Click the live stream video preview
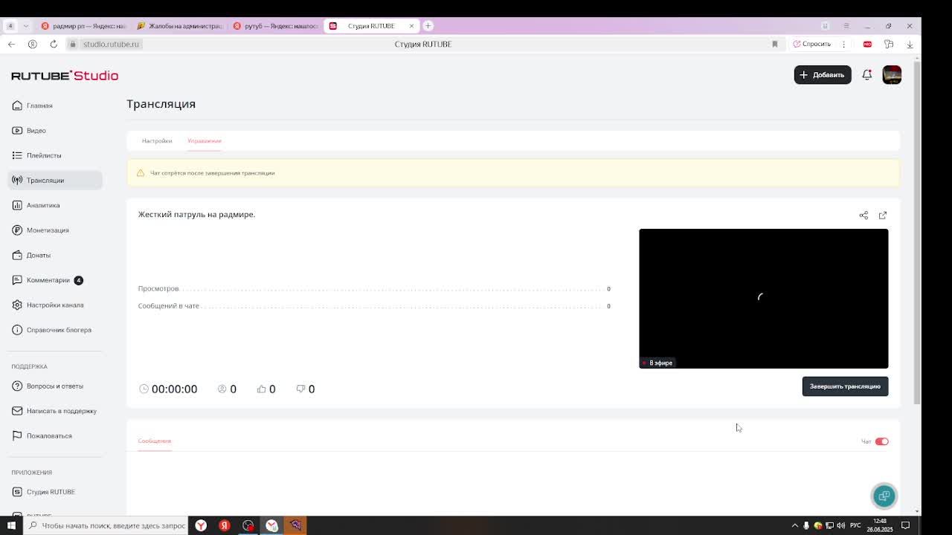The height and width of the screenshot is (535, 952). (x=764, y=298)
